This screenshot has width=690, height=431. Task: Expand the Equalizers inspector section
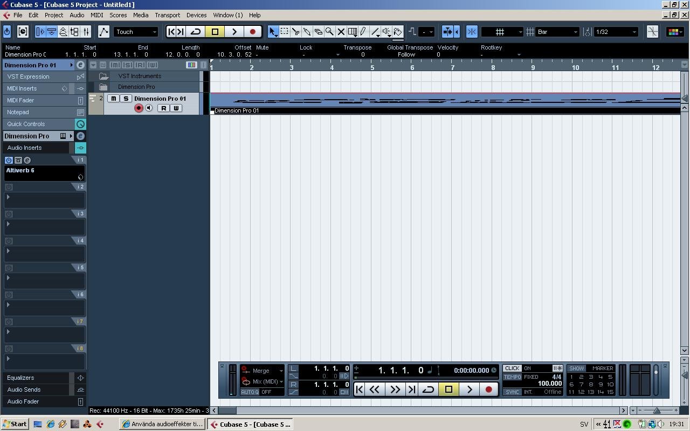[x=36, y=378]
